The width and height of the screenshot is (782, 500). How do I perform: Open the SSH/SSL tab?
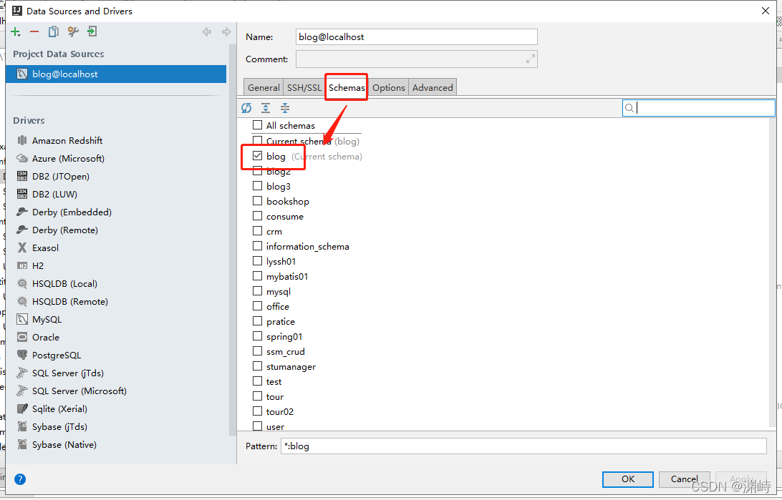click(x=304, y=88)
